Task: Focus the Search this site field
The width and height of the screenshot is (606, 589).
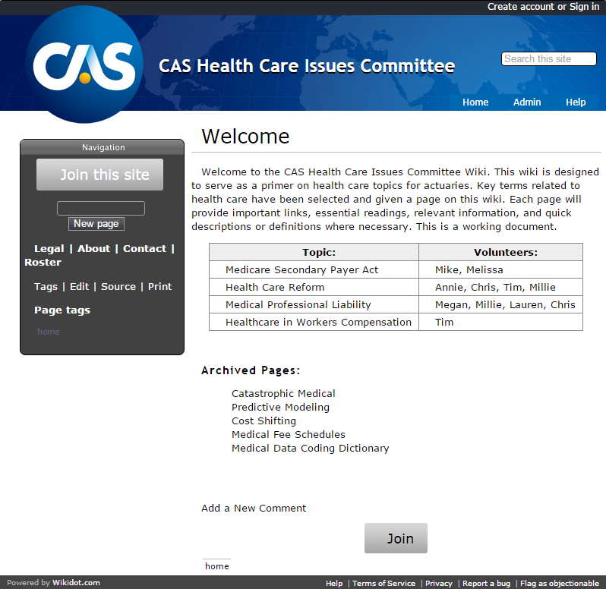Action: pyautogui.click(x=548, y=58)
